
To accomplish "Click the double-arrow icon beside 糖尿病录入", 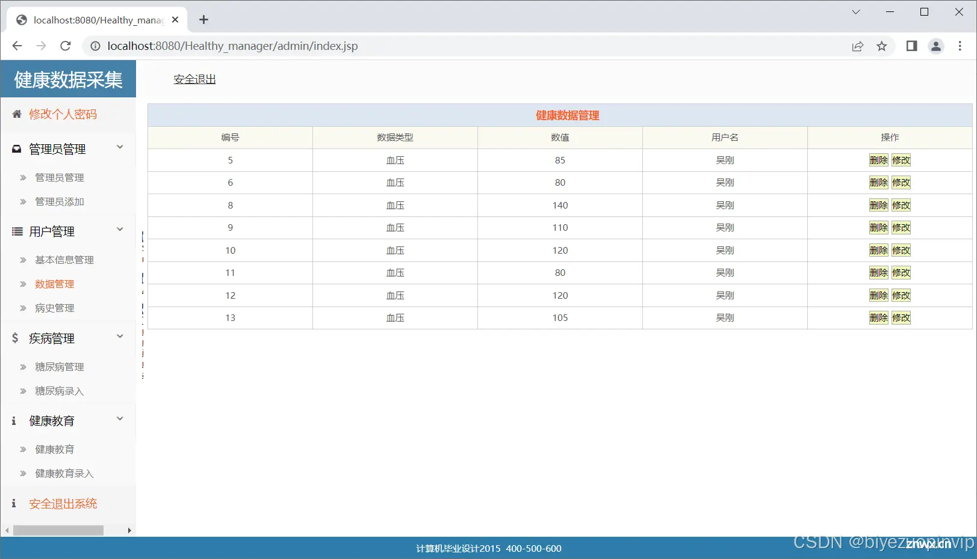I will [x=23, y=391].
